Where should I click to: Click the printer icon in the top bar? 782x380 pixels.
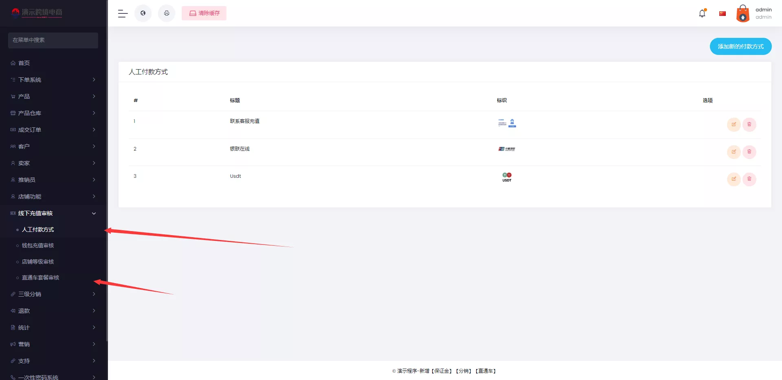(x=167, y=13)
